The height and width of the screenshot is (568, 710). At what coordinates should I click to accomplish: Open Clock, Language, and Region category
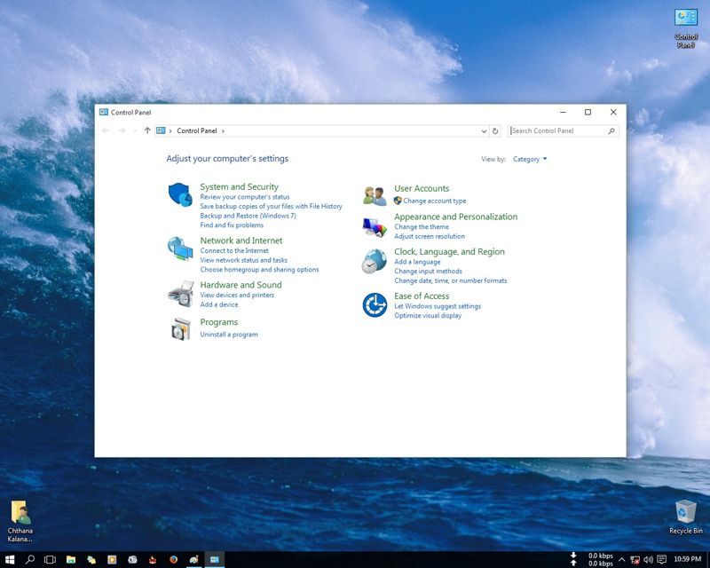[x=449, y=251]
